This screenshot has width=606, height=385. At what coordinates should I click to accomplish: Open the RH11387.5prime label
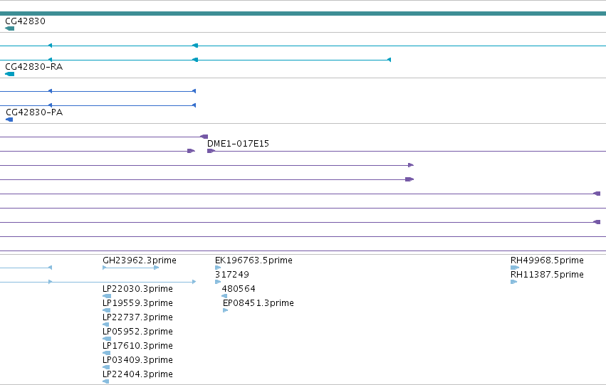(x=548, y=275)
